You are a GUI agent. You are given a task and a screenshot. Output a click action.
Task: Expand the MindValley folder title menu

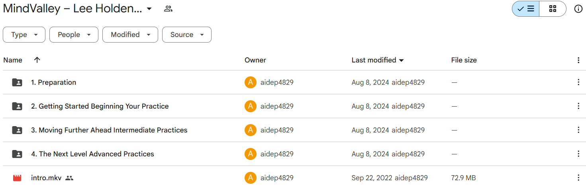pyautogui.click(x=149, y=9)
